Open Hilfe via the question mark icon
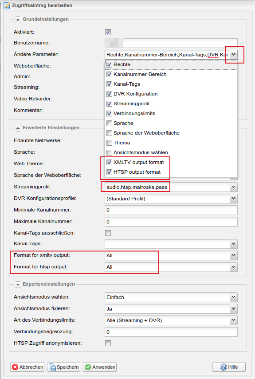The image size is (255, 379). 224,367
